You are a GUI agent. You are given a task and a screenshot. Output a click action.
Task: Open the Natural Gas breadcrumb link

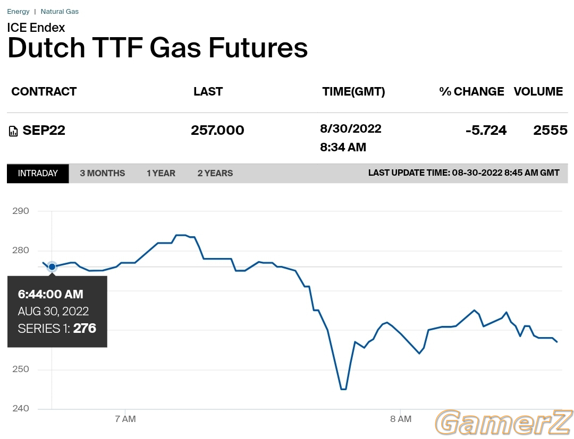click(x=60, y=11)
